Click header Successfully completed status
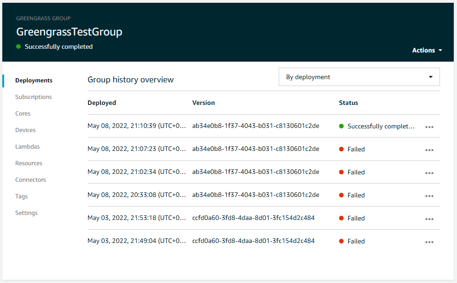Image resolution: width=457 pixels, height=283 pixels. pyautogui.click(x=54, y=46)
